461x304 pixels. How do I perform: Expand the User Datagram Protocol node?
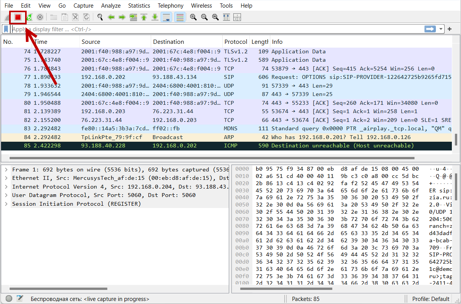(6, 195)
